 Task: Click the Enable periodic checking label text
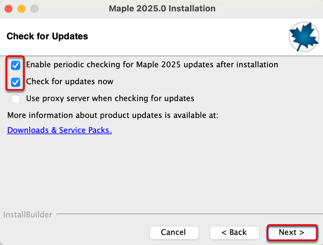(152, 64)
